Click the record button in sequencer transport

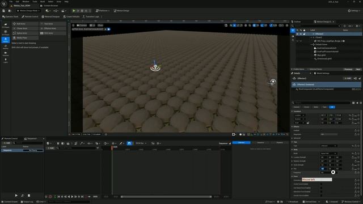50,197
